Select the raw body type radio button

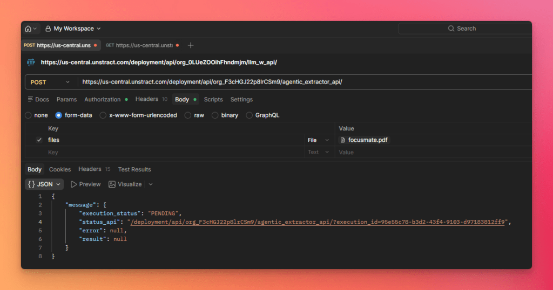click(x=188, y=115)
